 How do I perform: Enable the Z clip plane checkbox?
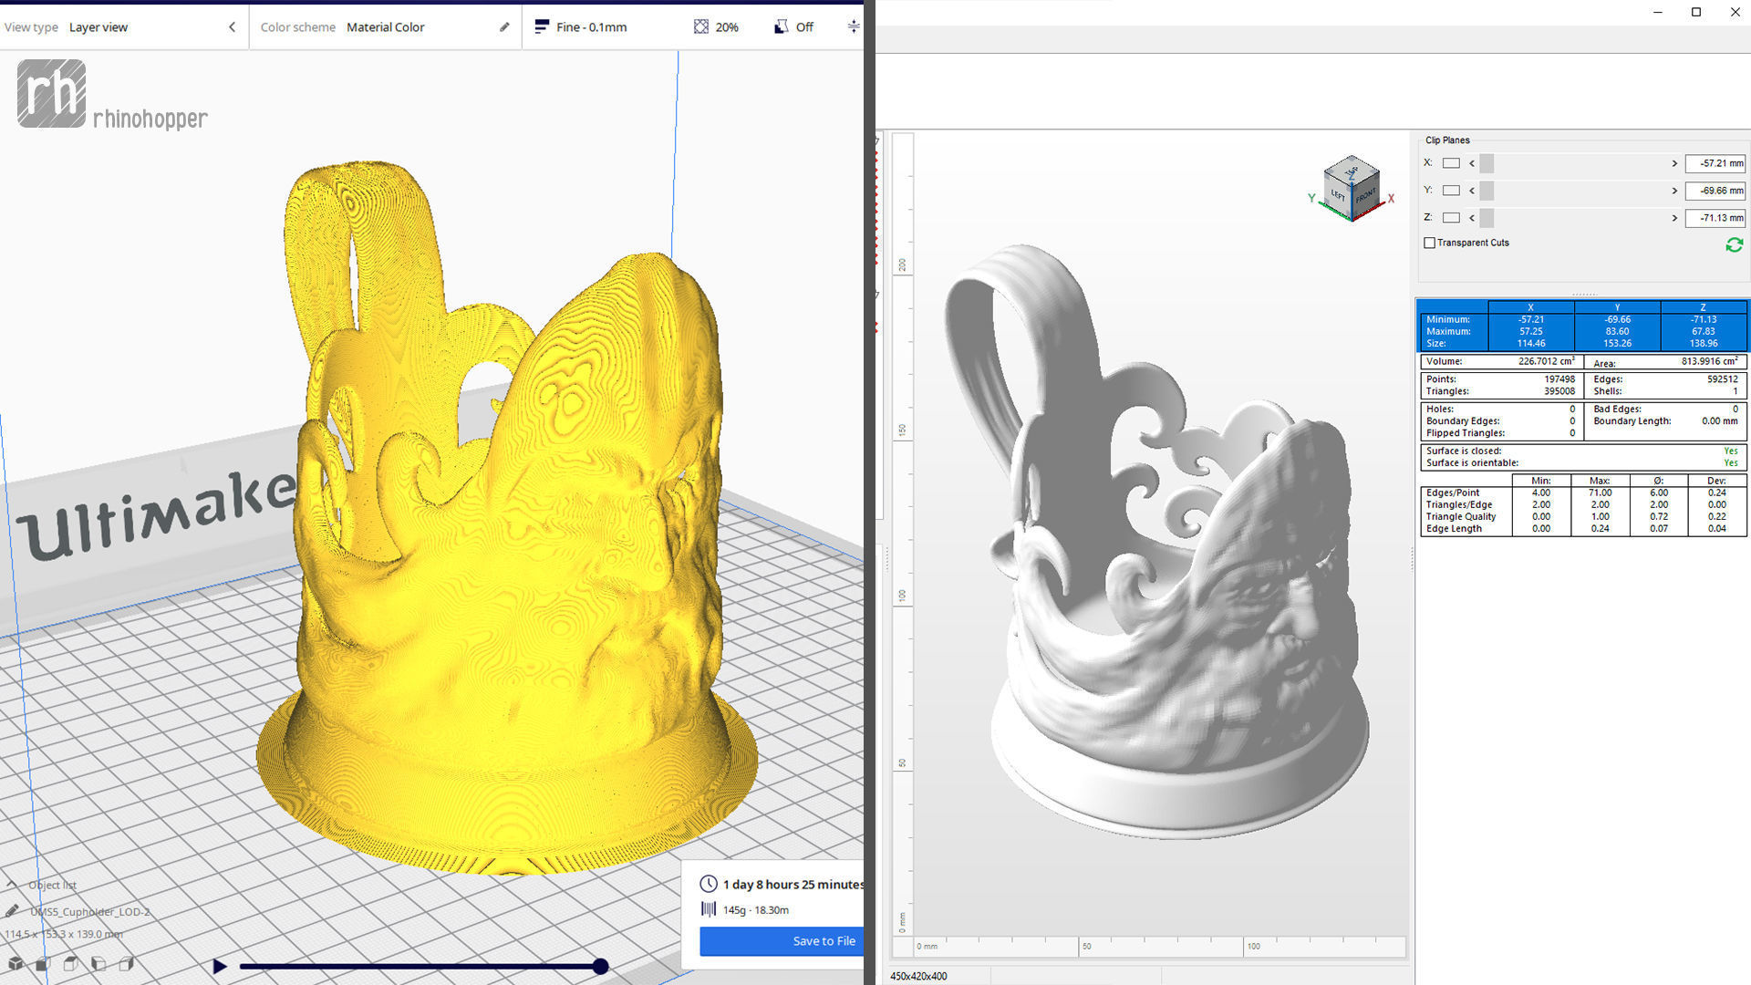coord(1451,218)
